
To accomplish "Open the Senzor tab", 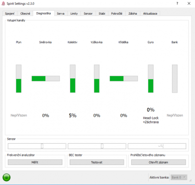I will pos(88,14).
